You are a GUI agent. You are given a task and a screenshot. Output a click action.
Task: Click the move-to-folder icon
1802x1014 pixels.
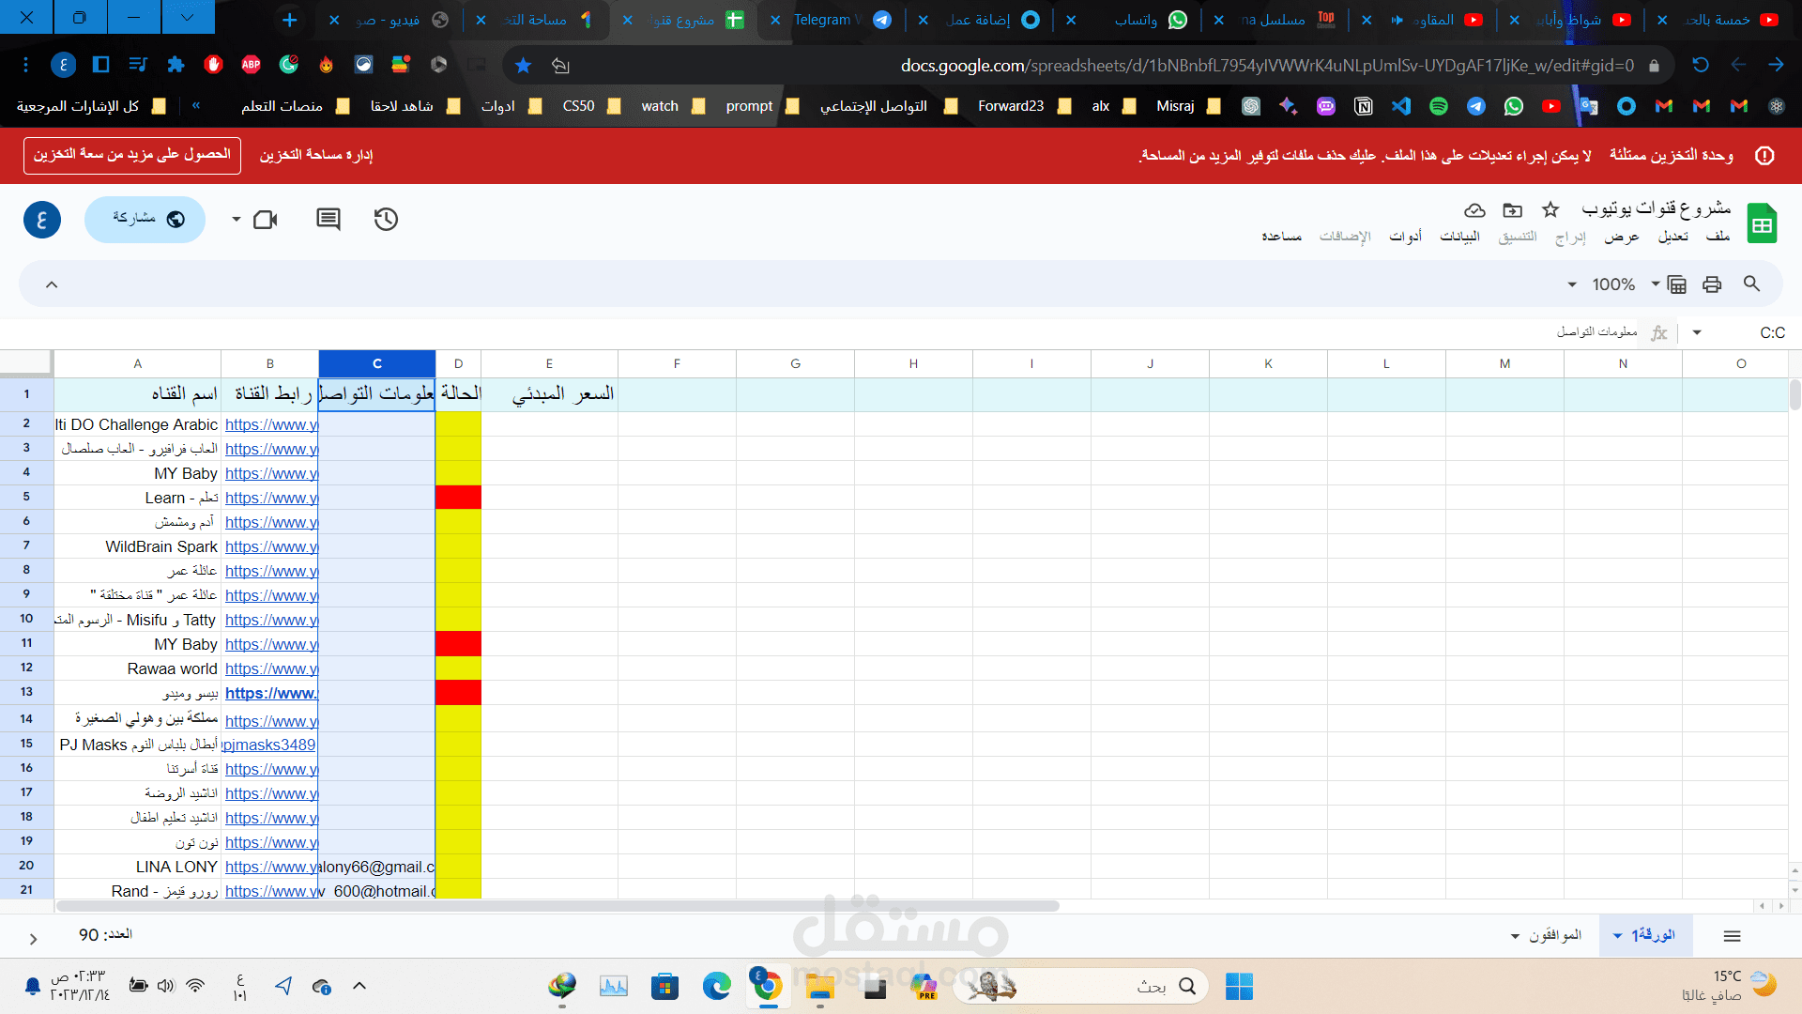[1512, 209]
